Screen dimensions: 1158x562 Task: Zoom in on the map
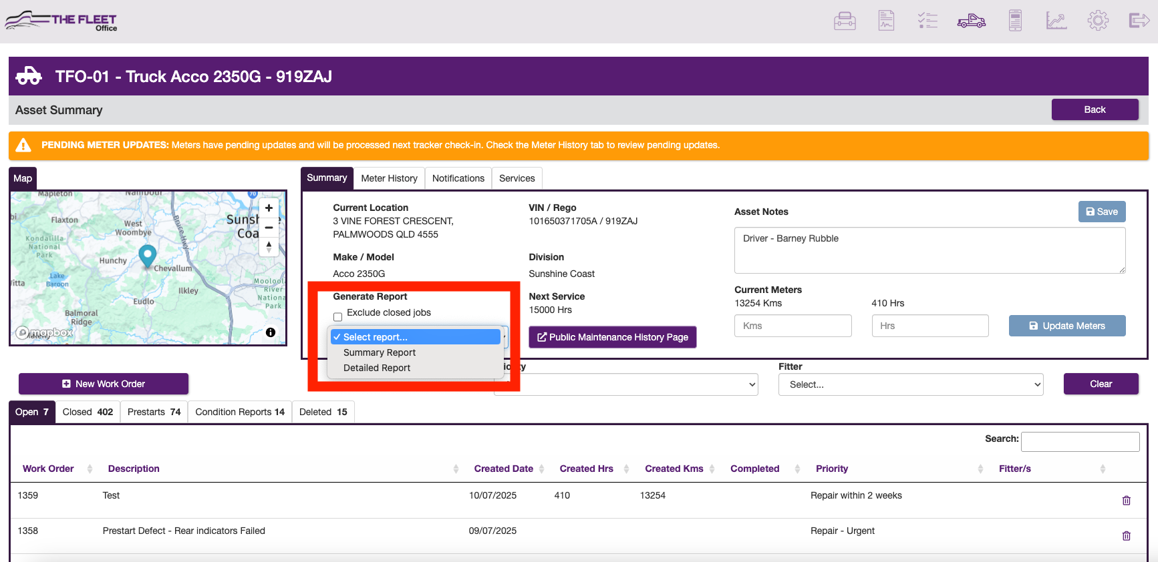[x=269, y=208]
